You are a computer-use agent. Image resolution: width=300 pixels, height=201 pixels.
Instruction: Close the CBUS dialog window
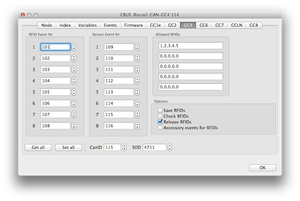pos(22,14)
